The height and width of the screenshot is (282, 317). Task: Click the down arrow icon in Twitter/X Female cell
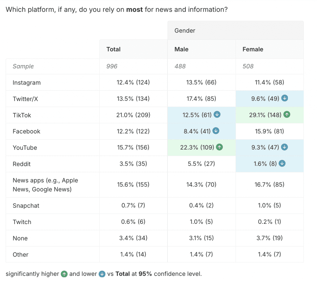click(x=285, y=99)
